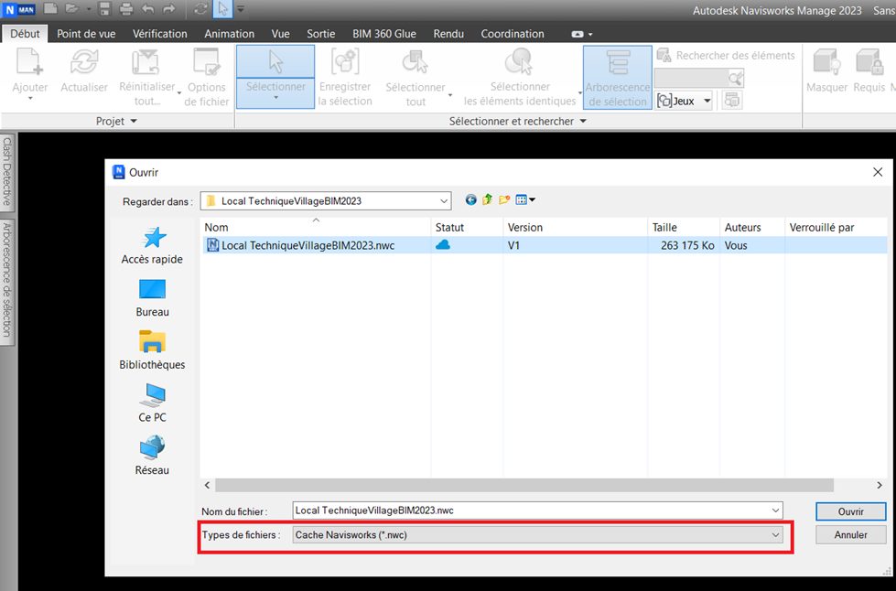Select Accès rapide in places sidebar
This screenshot has width=896, height=591.
pos(152,245)
